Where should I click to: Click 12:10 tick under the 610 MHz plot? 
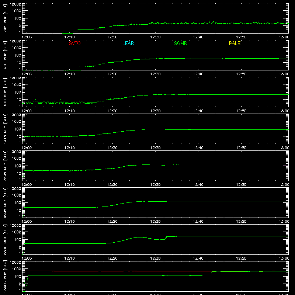pos(69,111)
